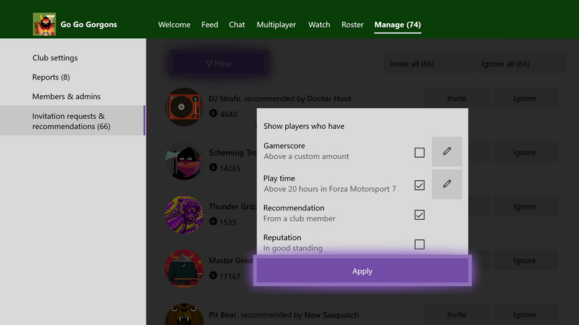The height and width of the screenshot is (325, 579).
Task: Open Reports (8) in the sidebar
Action: tap(51, 77)
